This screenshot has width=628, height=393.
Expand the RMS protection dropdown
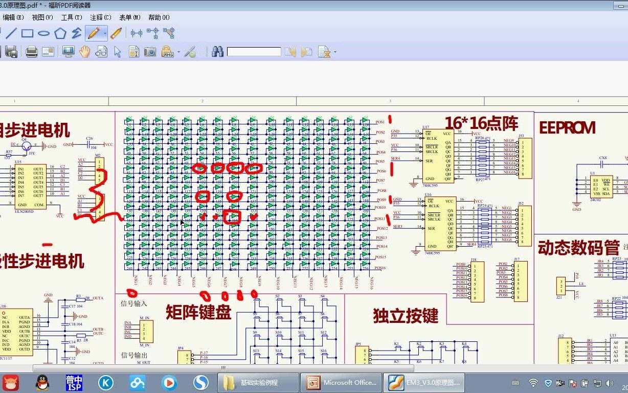coord(178,51)
